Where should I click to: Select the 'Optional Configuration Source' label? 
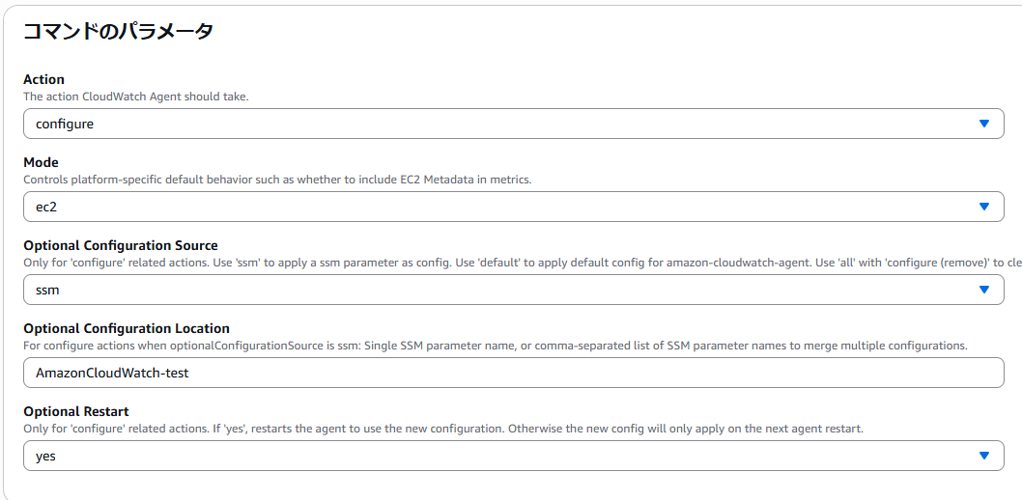(121, 245)
